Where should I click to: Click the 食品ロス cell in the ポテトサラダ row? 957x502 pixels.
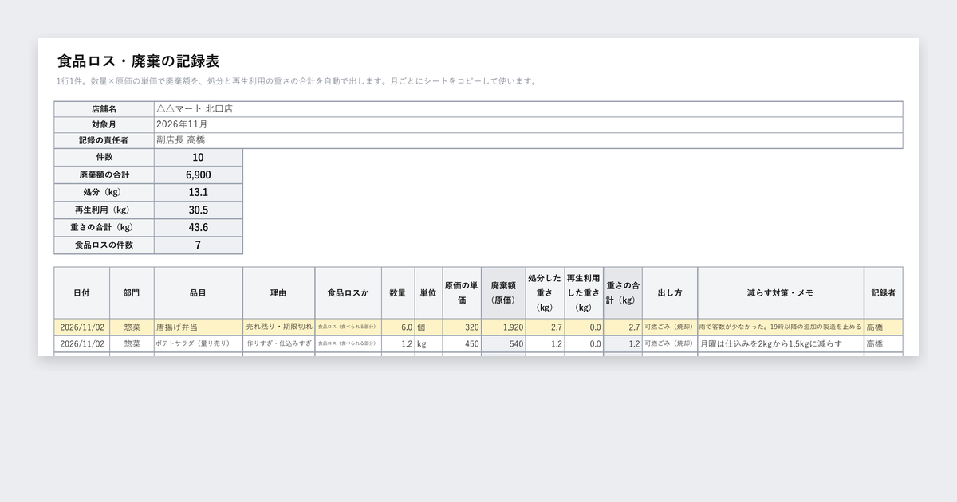click(x=348, y=343)
